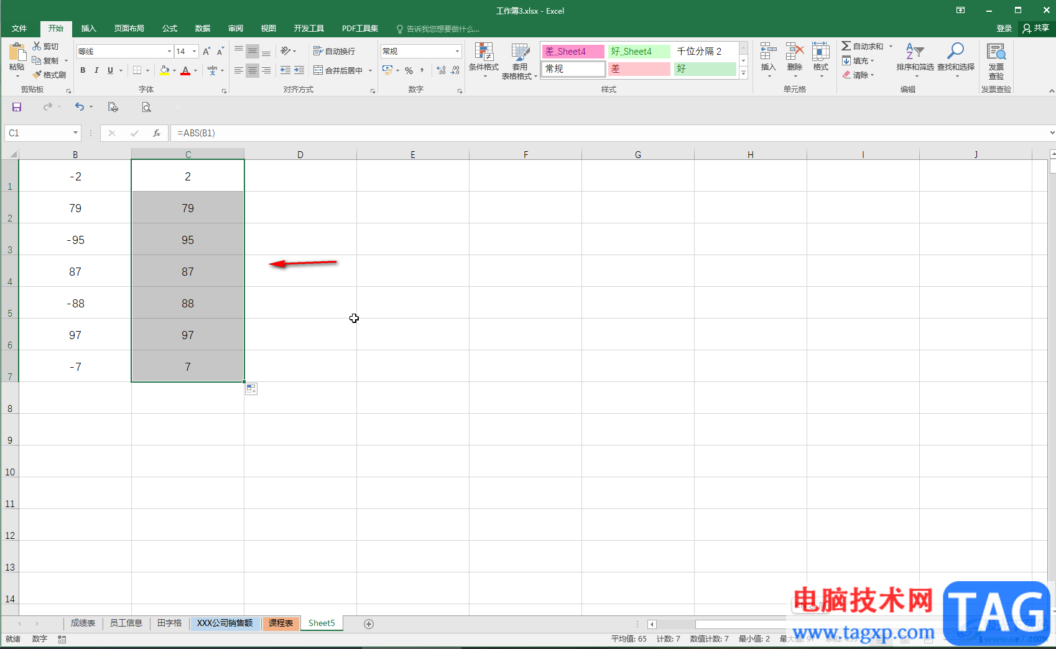Toggle Bold formatting

83,70
